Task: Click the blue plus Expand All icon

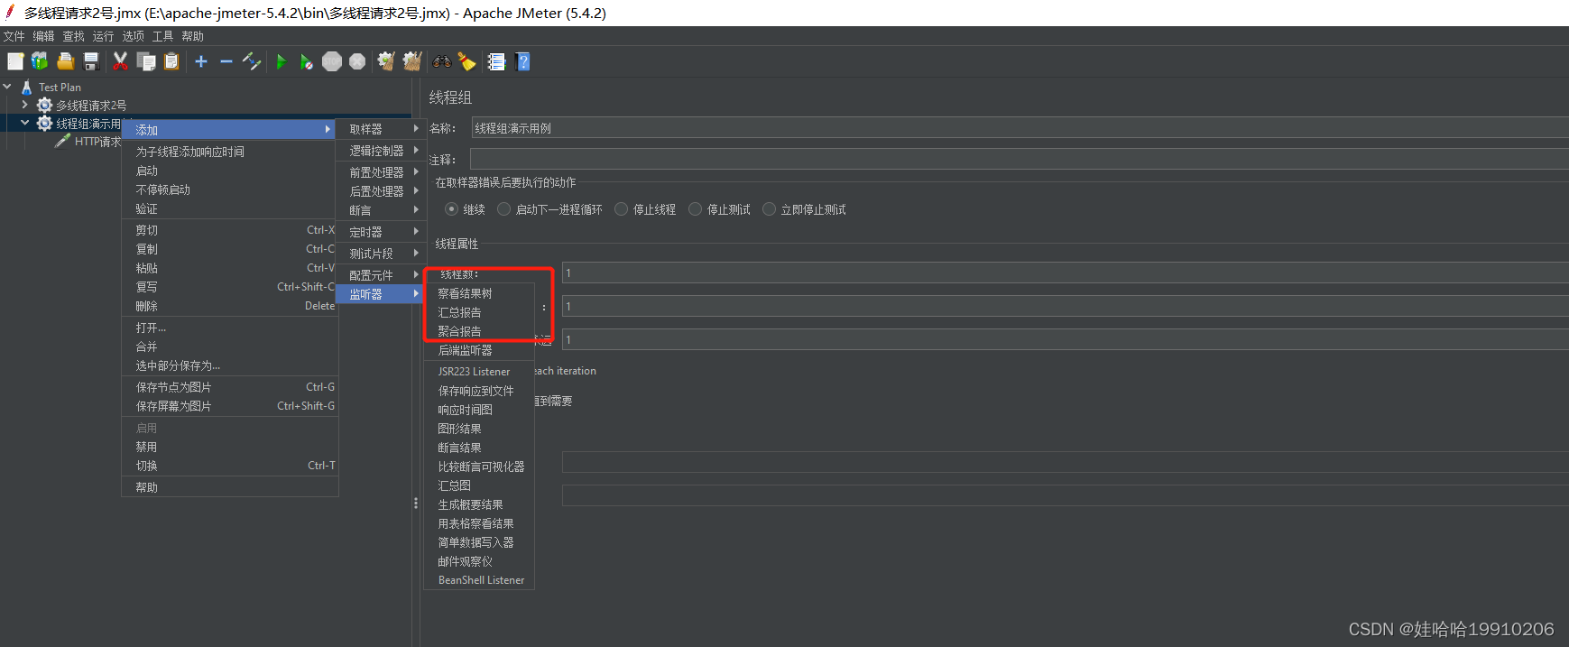Action: click(x=201, y=61)
